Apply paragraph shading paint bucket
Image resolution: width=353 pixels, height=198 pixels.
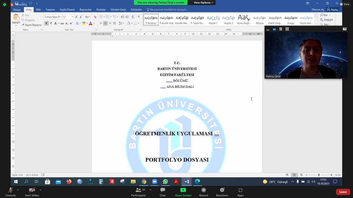click(128, 23)
